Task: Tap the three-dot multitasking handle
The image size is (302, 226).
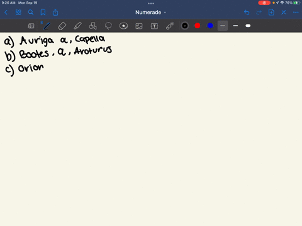Action: pos(151,3)
